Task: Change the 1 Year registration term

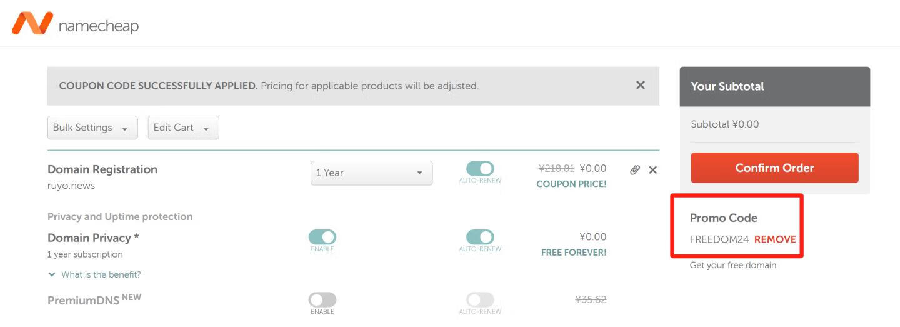Action: (x=371, y=173)
